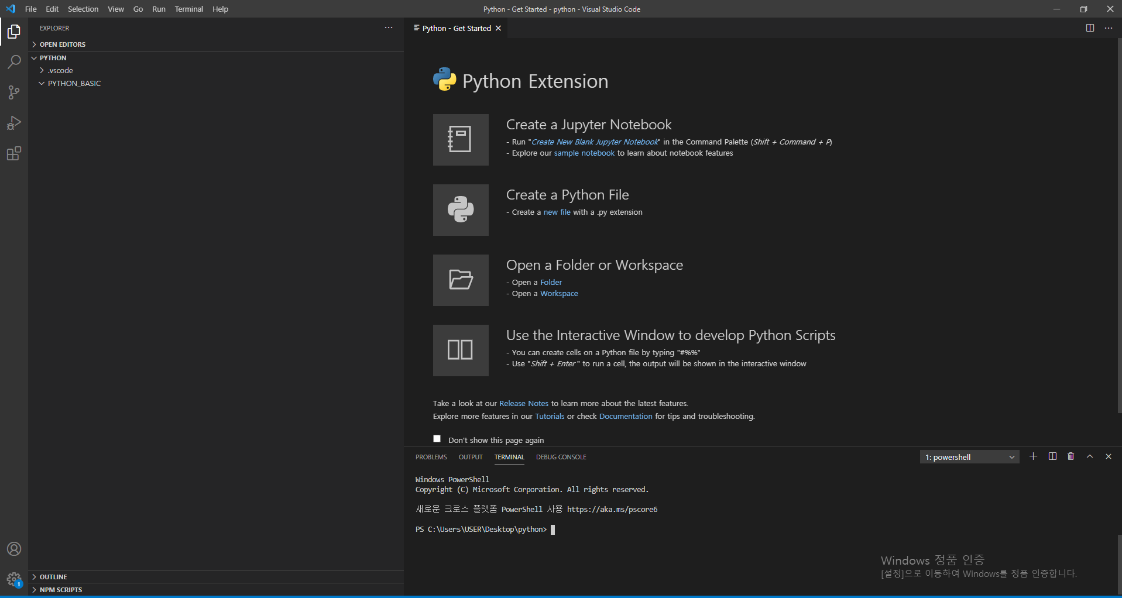Viewport: 1122px width, 598px height.
Task: Click the Python logo beside Python Extension
Action: (444, 79)
